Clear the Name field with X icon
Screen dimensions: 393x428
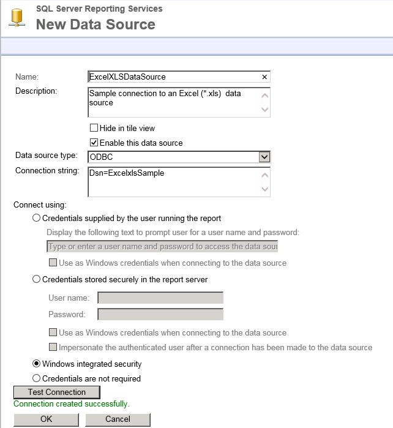click(x=264, y=77)
